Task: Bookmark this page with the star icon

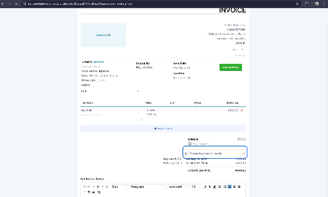Action: tap(297, 4)
